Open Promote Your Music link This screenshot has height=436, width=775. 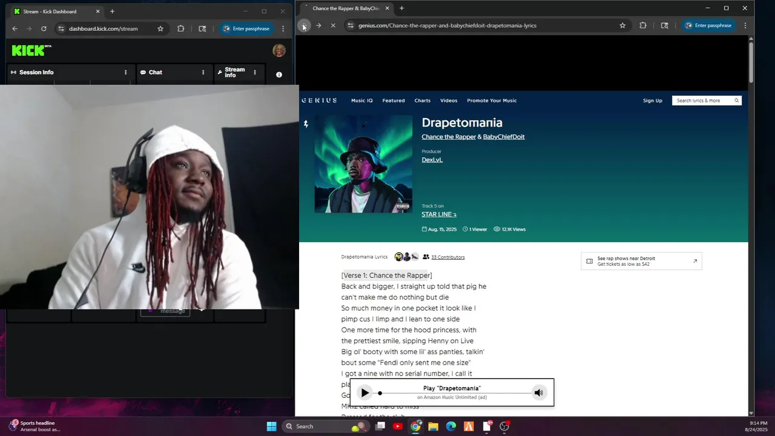pyautogui.click(x=492, y=101)
